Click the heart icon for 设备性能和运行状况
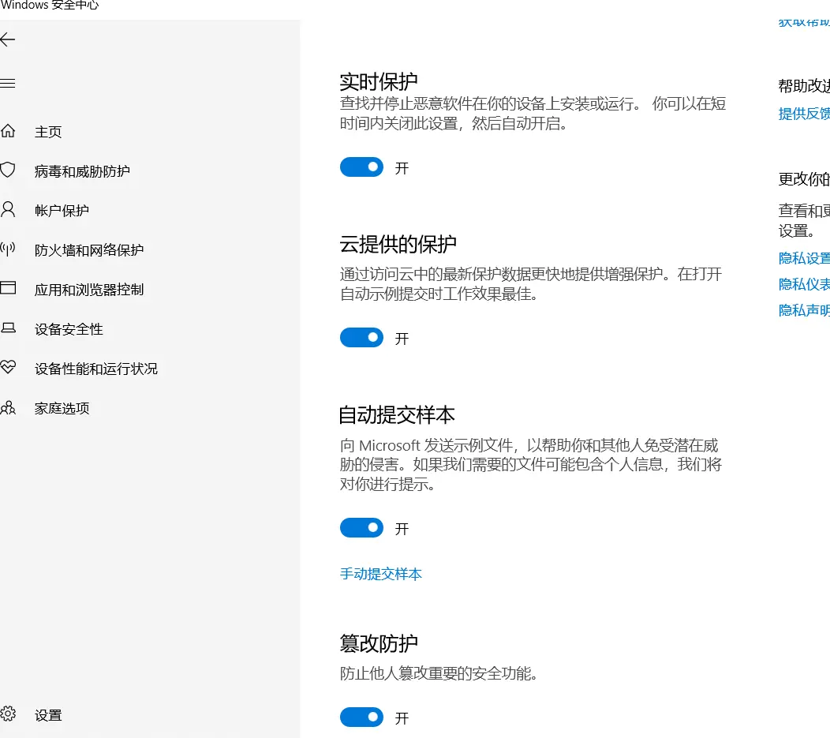Image resolution: width=830 pixels, height=738 pixels. click(x=7, y=367)
